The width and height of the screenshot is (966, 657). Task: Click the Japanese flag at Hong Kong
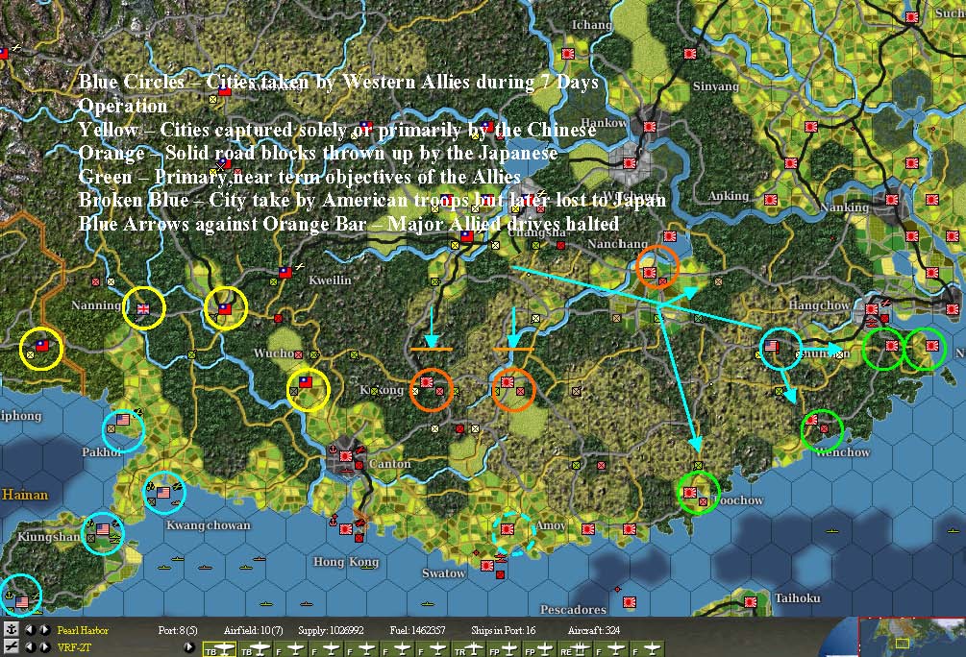[x=346, y=529]
